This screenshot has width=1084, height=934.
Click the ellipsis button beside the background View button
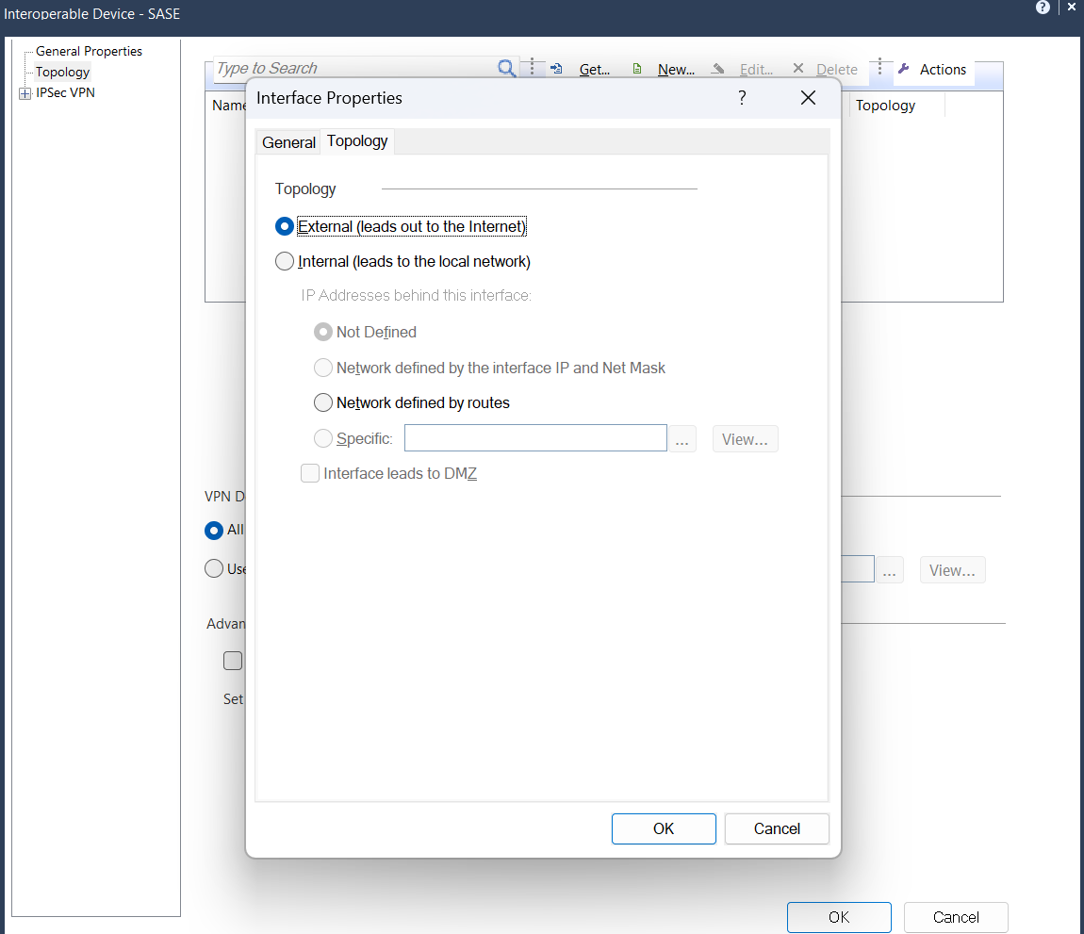coord(889,570)
